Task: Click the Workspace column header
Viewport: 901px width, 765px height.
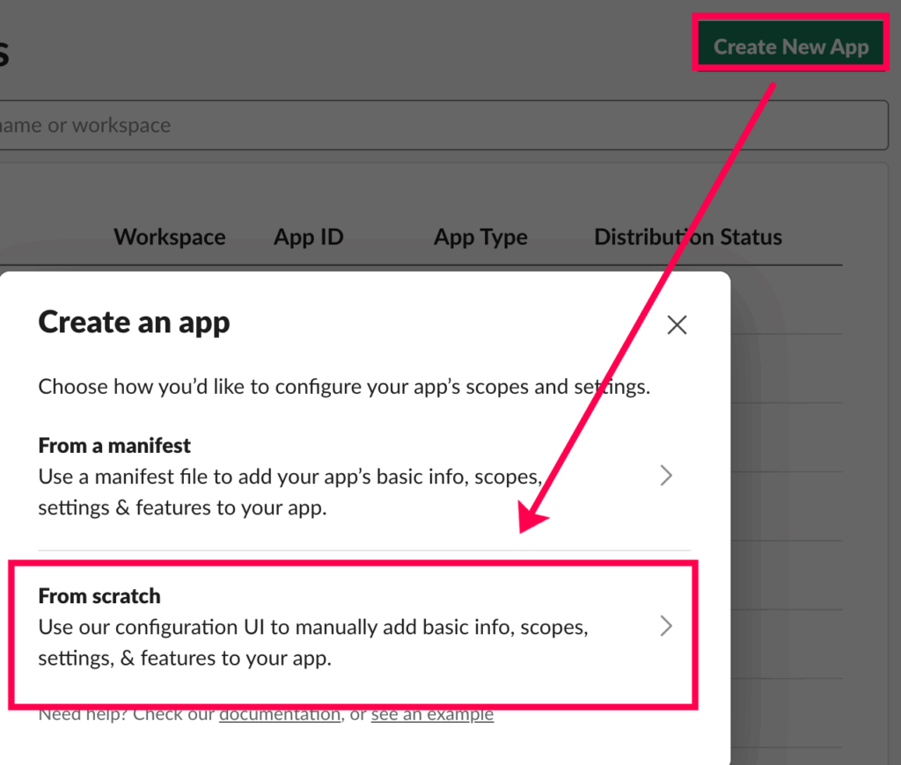Action: tap(170, 237)
